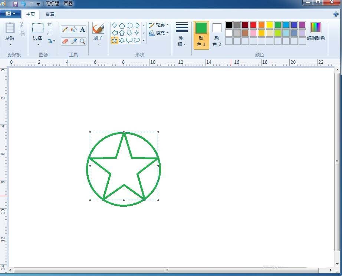
Task: Click the Copy icon
Action: tap(22, 33)
